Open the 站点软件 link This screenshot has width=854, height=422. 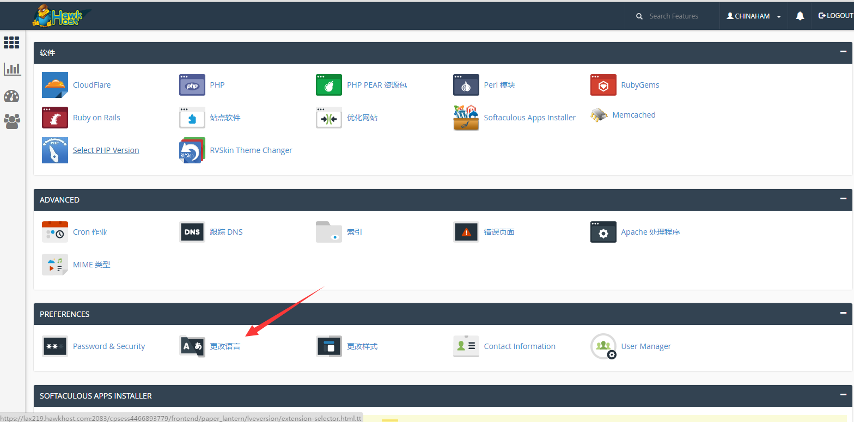[225, 118]
